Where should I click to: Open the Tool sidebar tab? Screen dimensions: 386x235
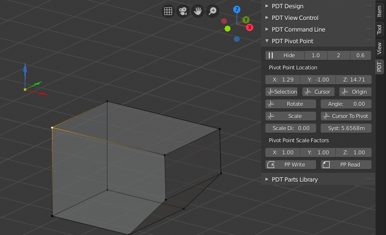click(380, 29)
